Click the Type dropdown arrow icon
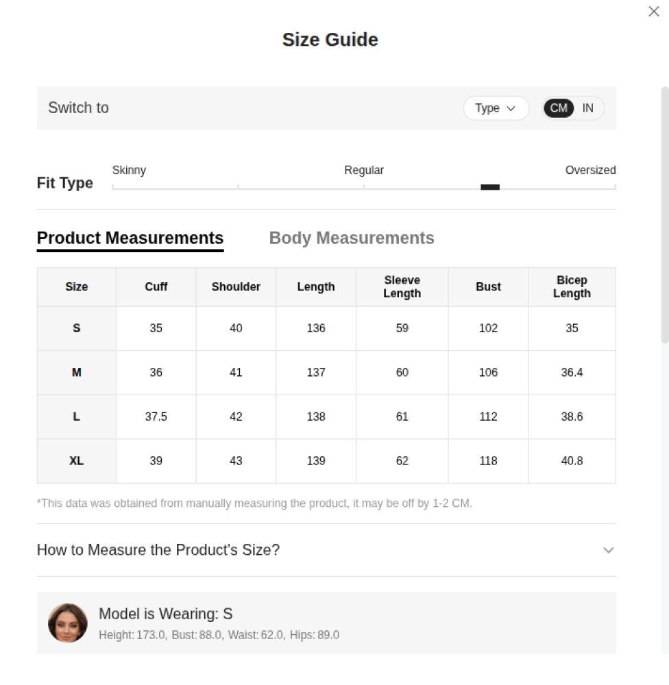Viewport: 669px width, 685px height. tap(511, 108)
